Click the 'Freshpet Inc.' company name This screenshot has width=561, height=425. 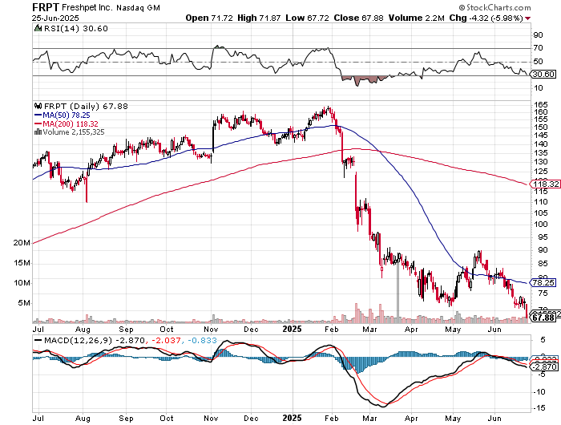click(87, 7)
